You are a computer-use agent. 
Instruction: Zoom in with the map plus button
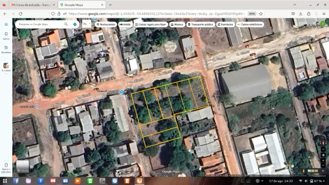[323, 161]
